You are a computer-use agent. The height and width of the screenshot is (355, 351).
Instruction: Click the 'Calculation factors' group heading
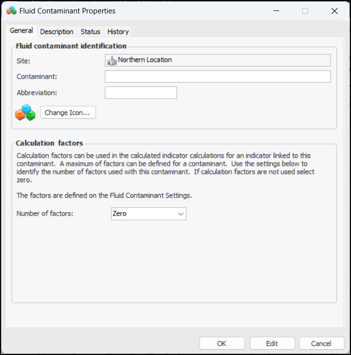click(x=49, y=143)
